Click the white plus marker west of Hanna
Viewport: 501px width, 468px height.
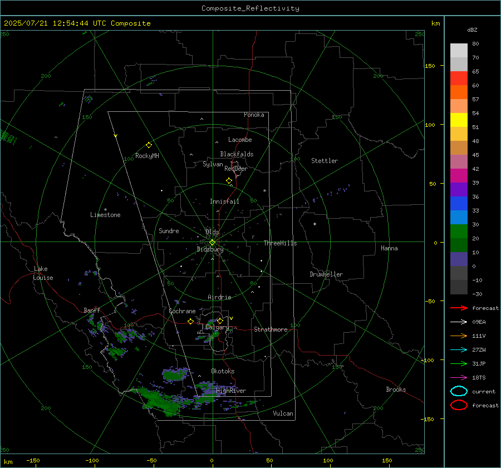[x=315, y=224]
